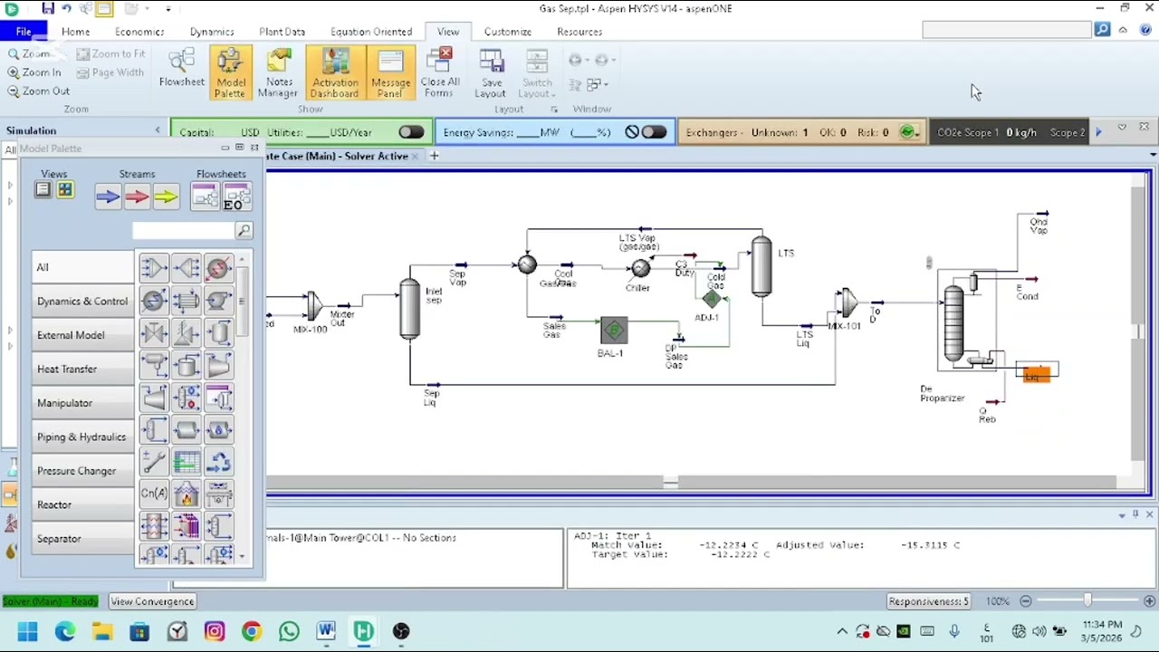
Task: Adjust the flowsheet zoom slider at bottom
Action: click(x=1087, y=601)
